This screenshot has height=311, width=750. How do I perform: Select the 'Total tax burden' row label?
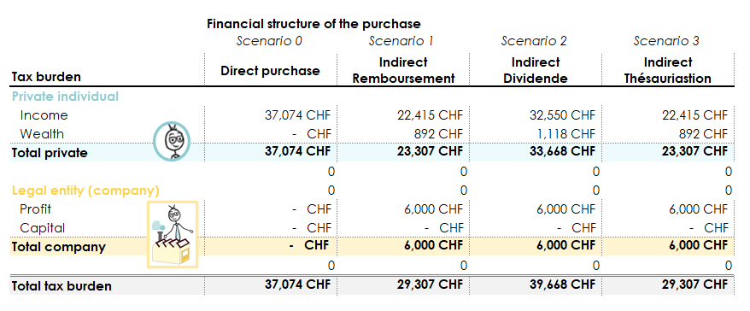click(62, 286)
